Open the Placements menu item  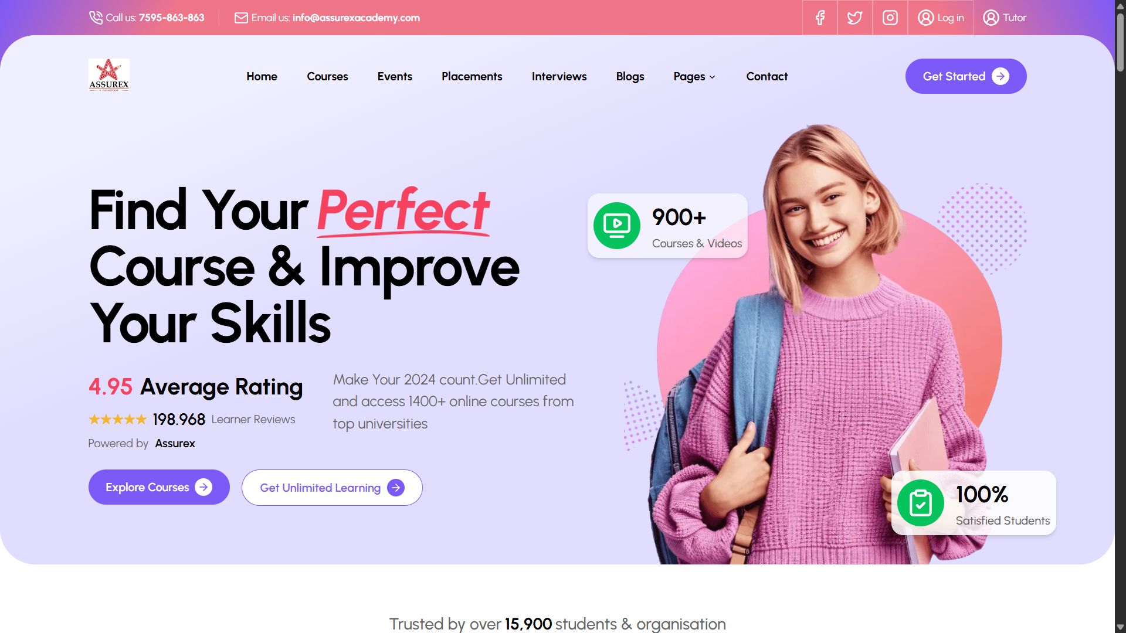pos(472,76)
